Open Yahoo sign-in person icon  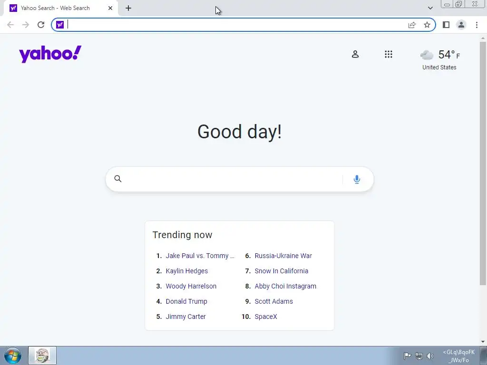pyautogui.click(x=355, y=54)
